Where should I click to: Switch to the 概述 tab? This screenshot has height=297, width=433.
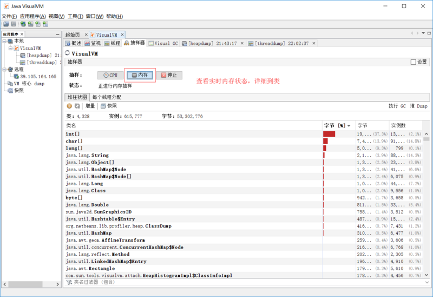(74, 43)
